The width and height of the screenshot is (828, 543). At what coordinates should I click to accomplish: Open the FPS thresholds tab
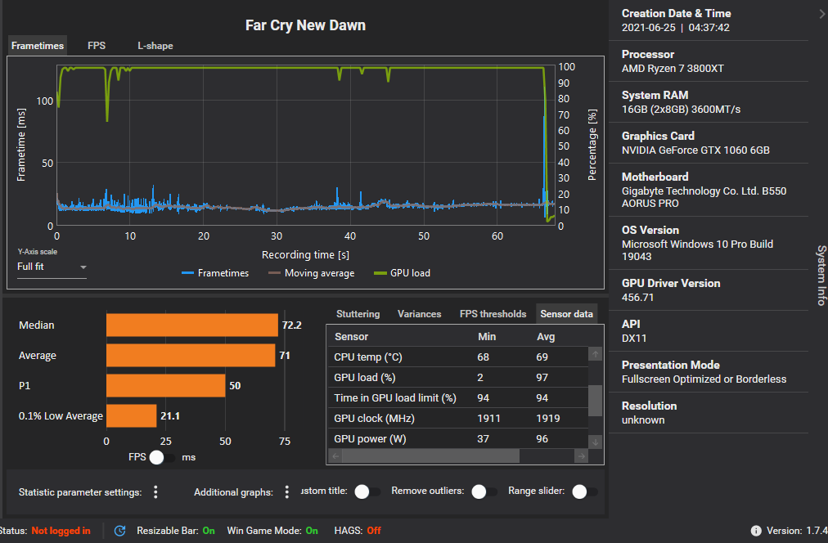493,314
